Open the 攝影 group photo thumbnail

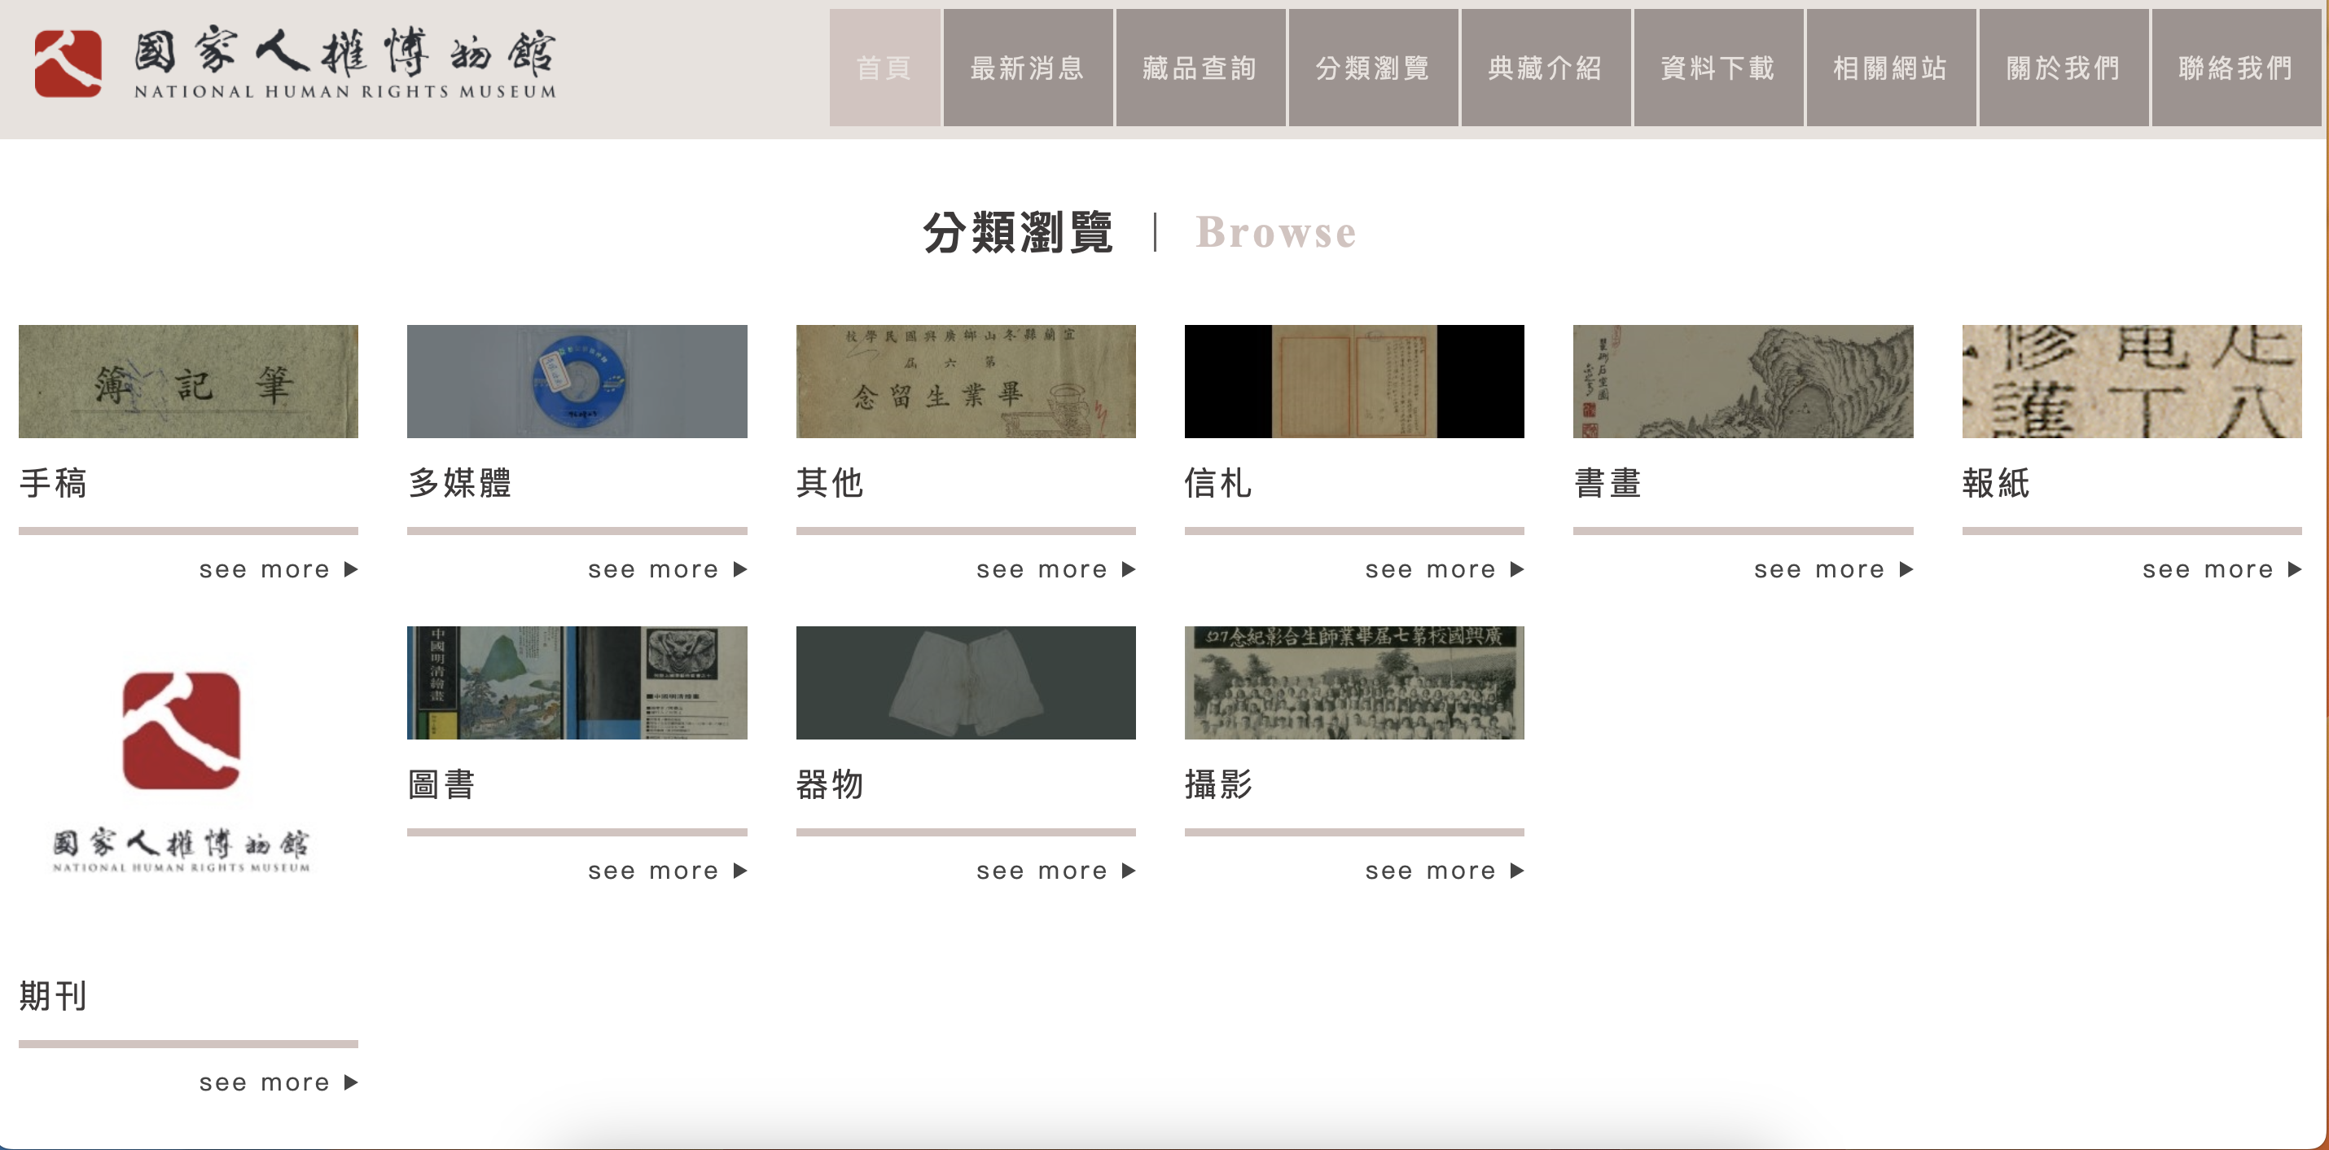(1353, 683)
